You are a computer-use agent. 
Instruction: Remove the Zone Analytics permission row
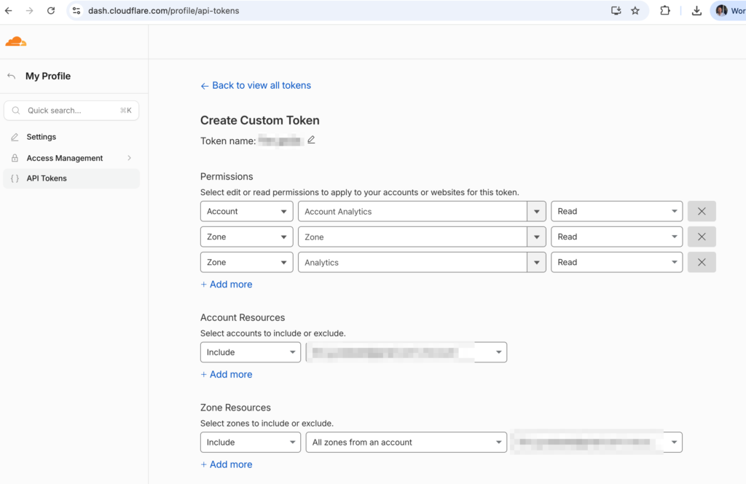tap(702, 262)
